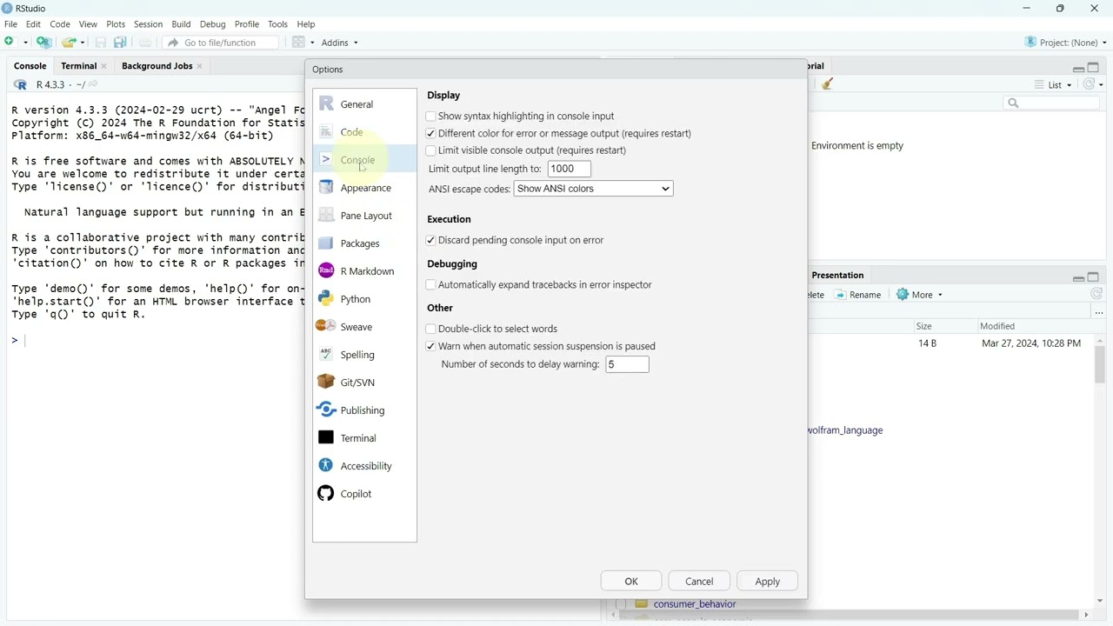
Task: Open Addins dropdown in toolbar
Action: click(340, 43)
